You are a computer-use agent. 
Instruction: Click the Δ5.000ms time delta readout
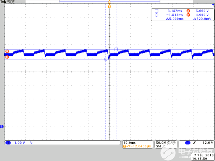tap(174, 19)
